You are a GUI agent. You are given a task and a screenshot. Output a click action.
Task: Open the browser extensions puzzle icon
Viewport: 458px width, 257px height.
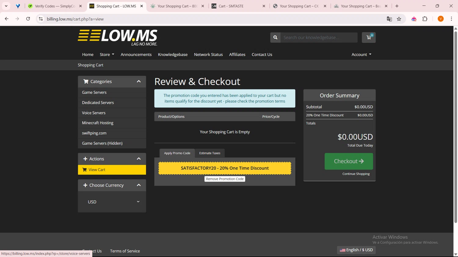click(425, 19)
